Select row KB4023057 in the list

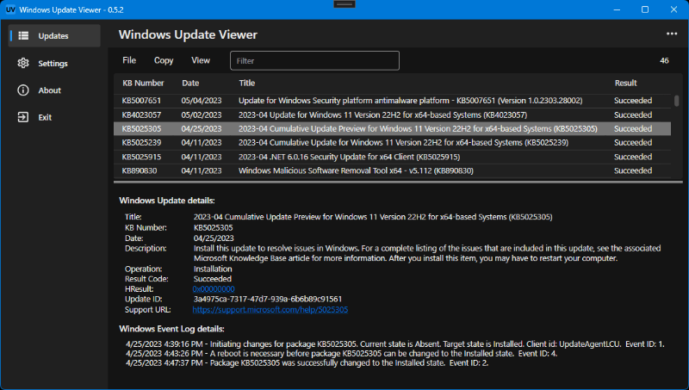tap(393, 115)
